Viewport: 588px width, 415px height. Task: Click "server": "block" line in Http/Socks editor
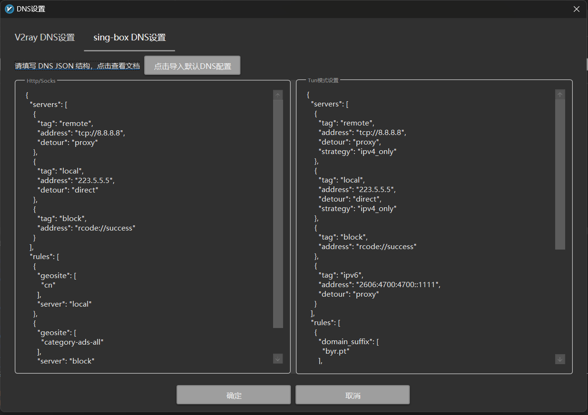[66, 361]
